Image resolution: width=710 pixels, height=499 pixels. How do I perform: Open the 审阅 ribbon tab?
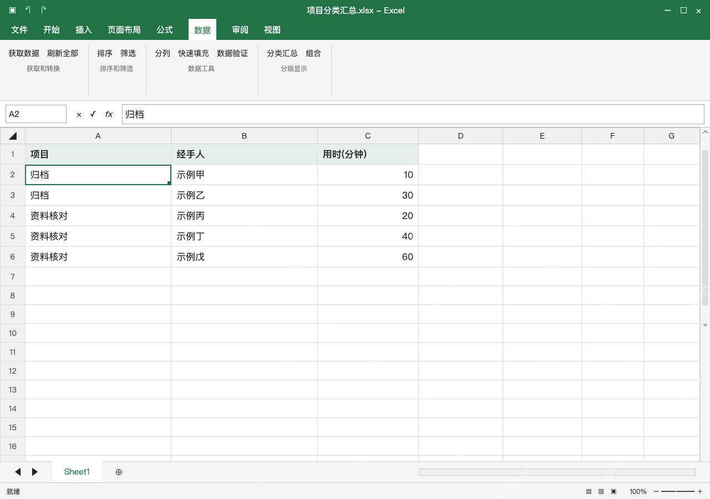[240, 30]
